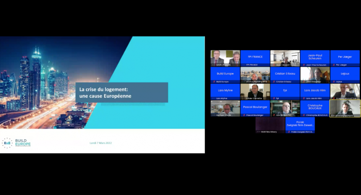Select John Slaughter's video tile

point(315,75)
